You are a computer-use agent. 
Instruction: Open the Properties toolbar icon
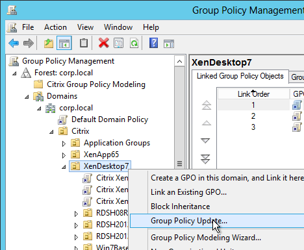118,43
